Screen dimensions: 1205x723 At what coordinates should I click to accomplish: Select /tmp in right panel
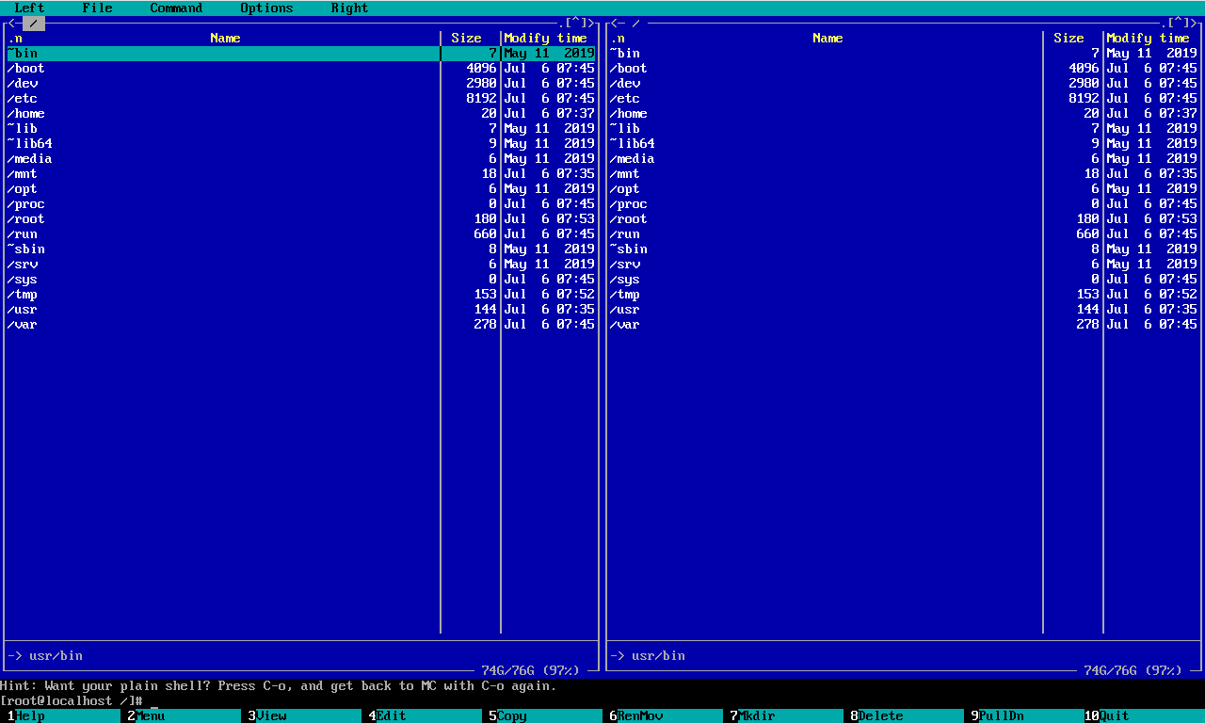pyautogui.click(x=903, y=294)
